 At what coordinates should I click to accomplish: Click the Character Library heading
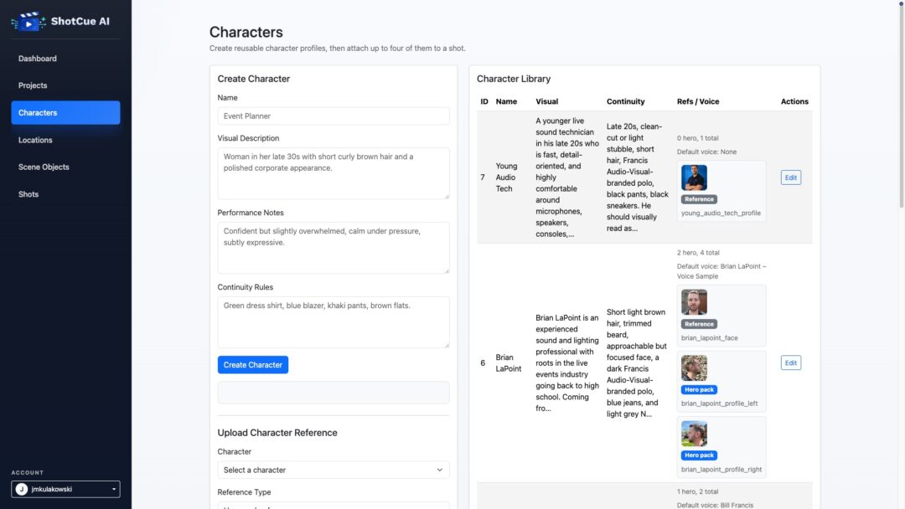point(513,79)
